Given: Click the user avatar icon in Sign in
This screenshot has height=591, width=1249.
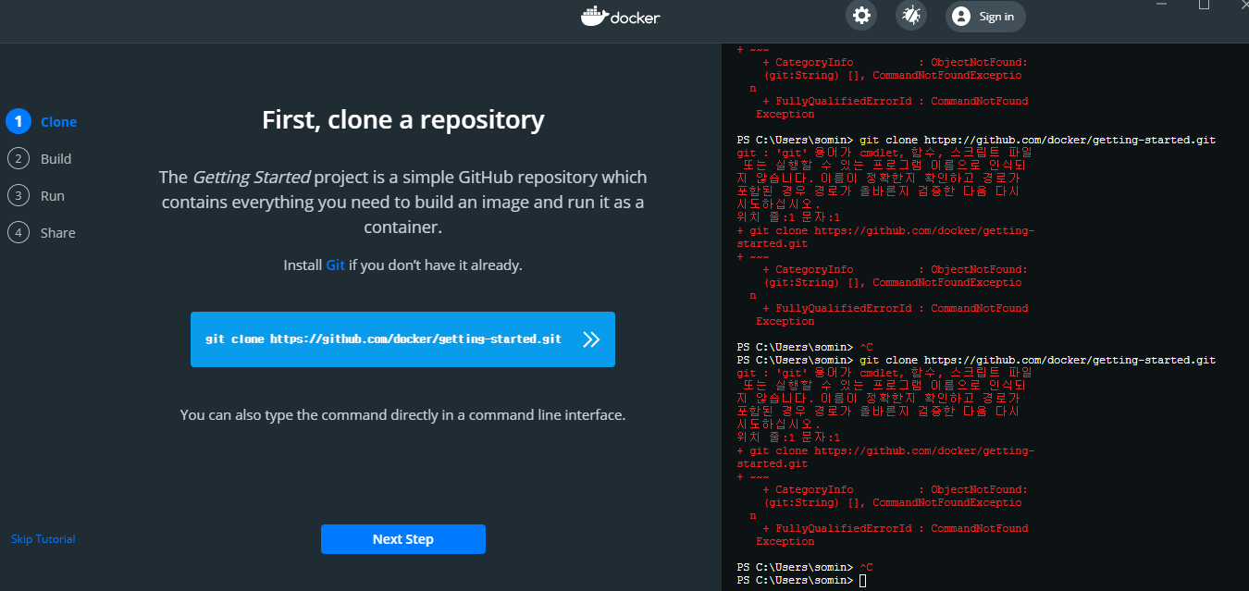Looking at the screenshot, I should point(961,16).
